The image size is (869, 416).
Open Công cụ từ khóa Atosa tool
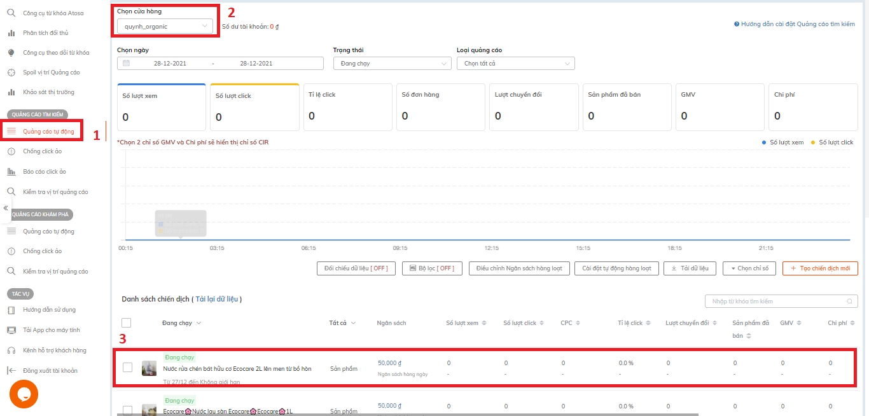pyautogui.click(x=53, y=13)
